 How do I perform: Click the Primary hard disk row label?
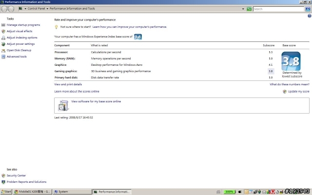(66, 78)
